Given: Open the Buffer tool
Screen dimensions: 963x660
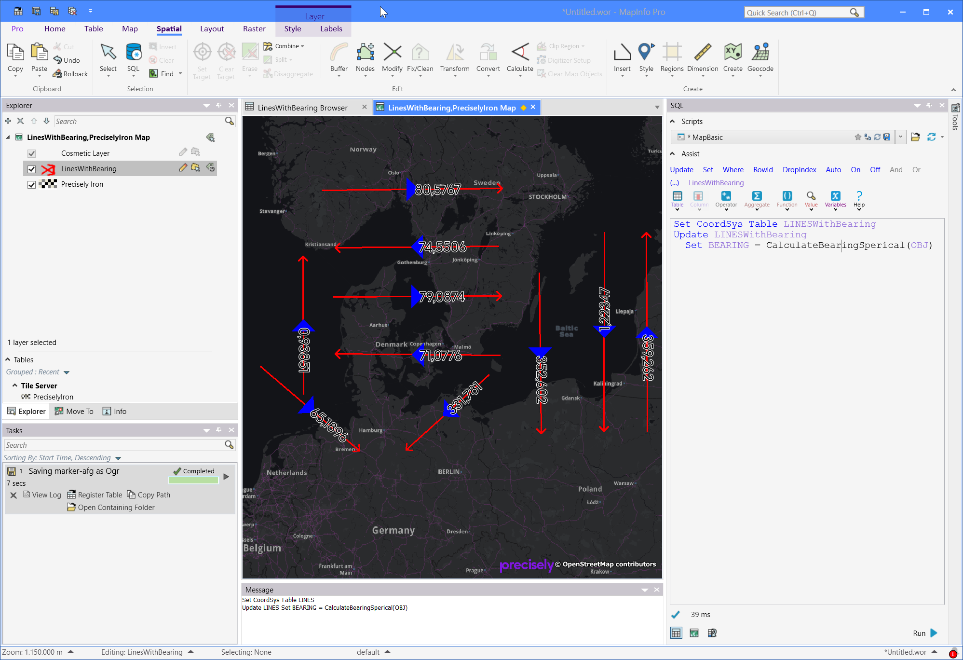Looking at the screenshot, I should coord(339,59).
